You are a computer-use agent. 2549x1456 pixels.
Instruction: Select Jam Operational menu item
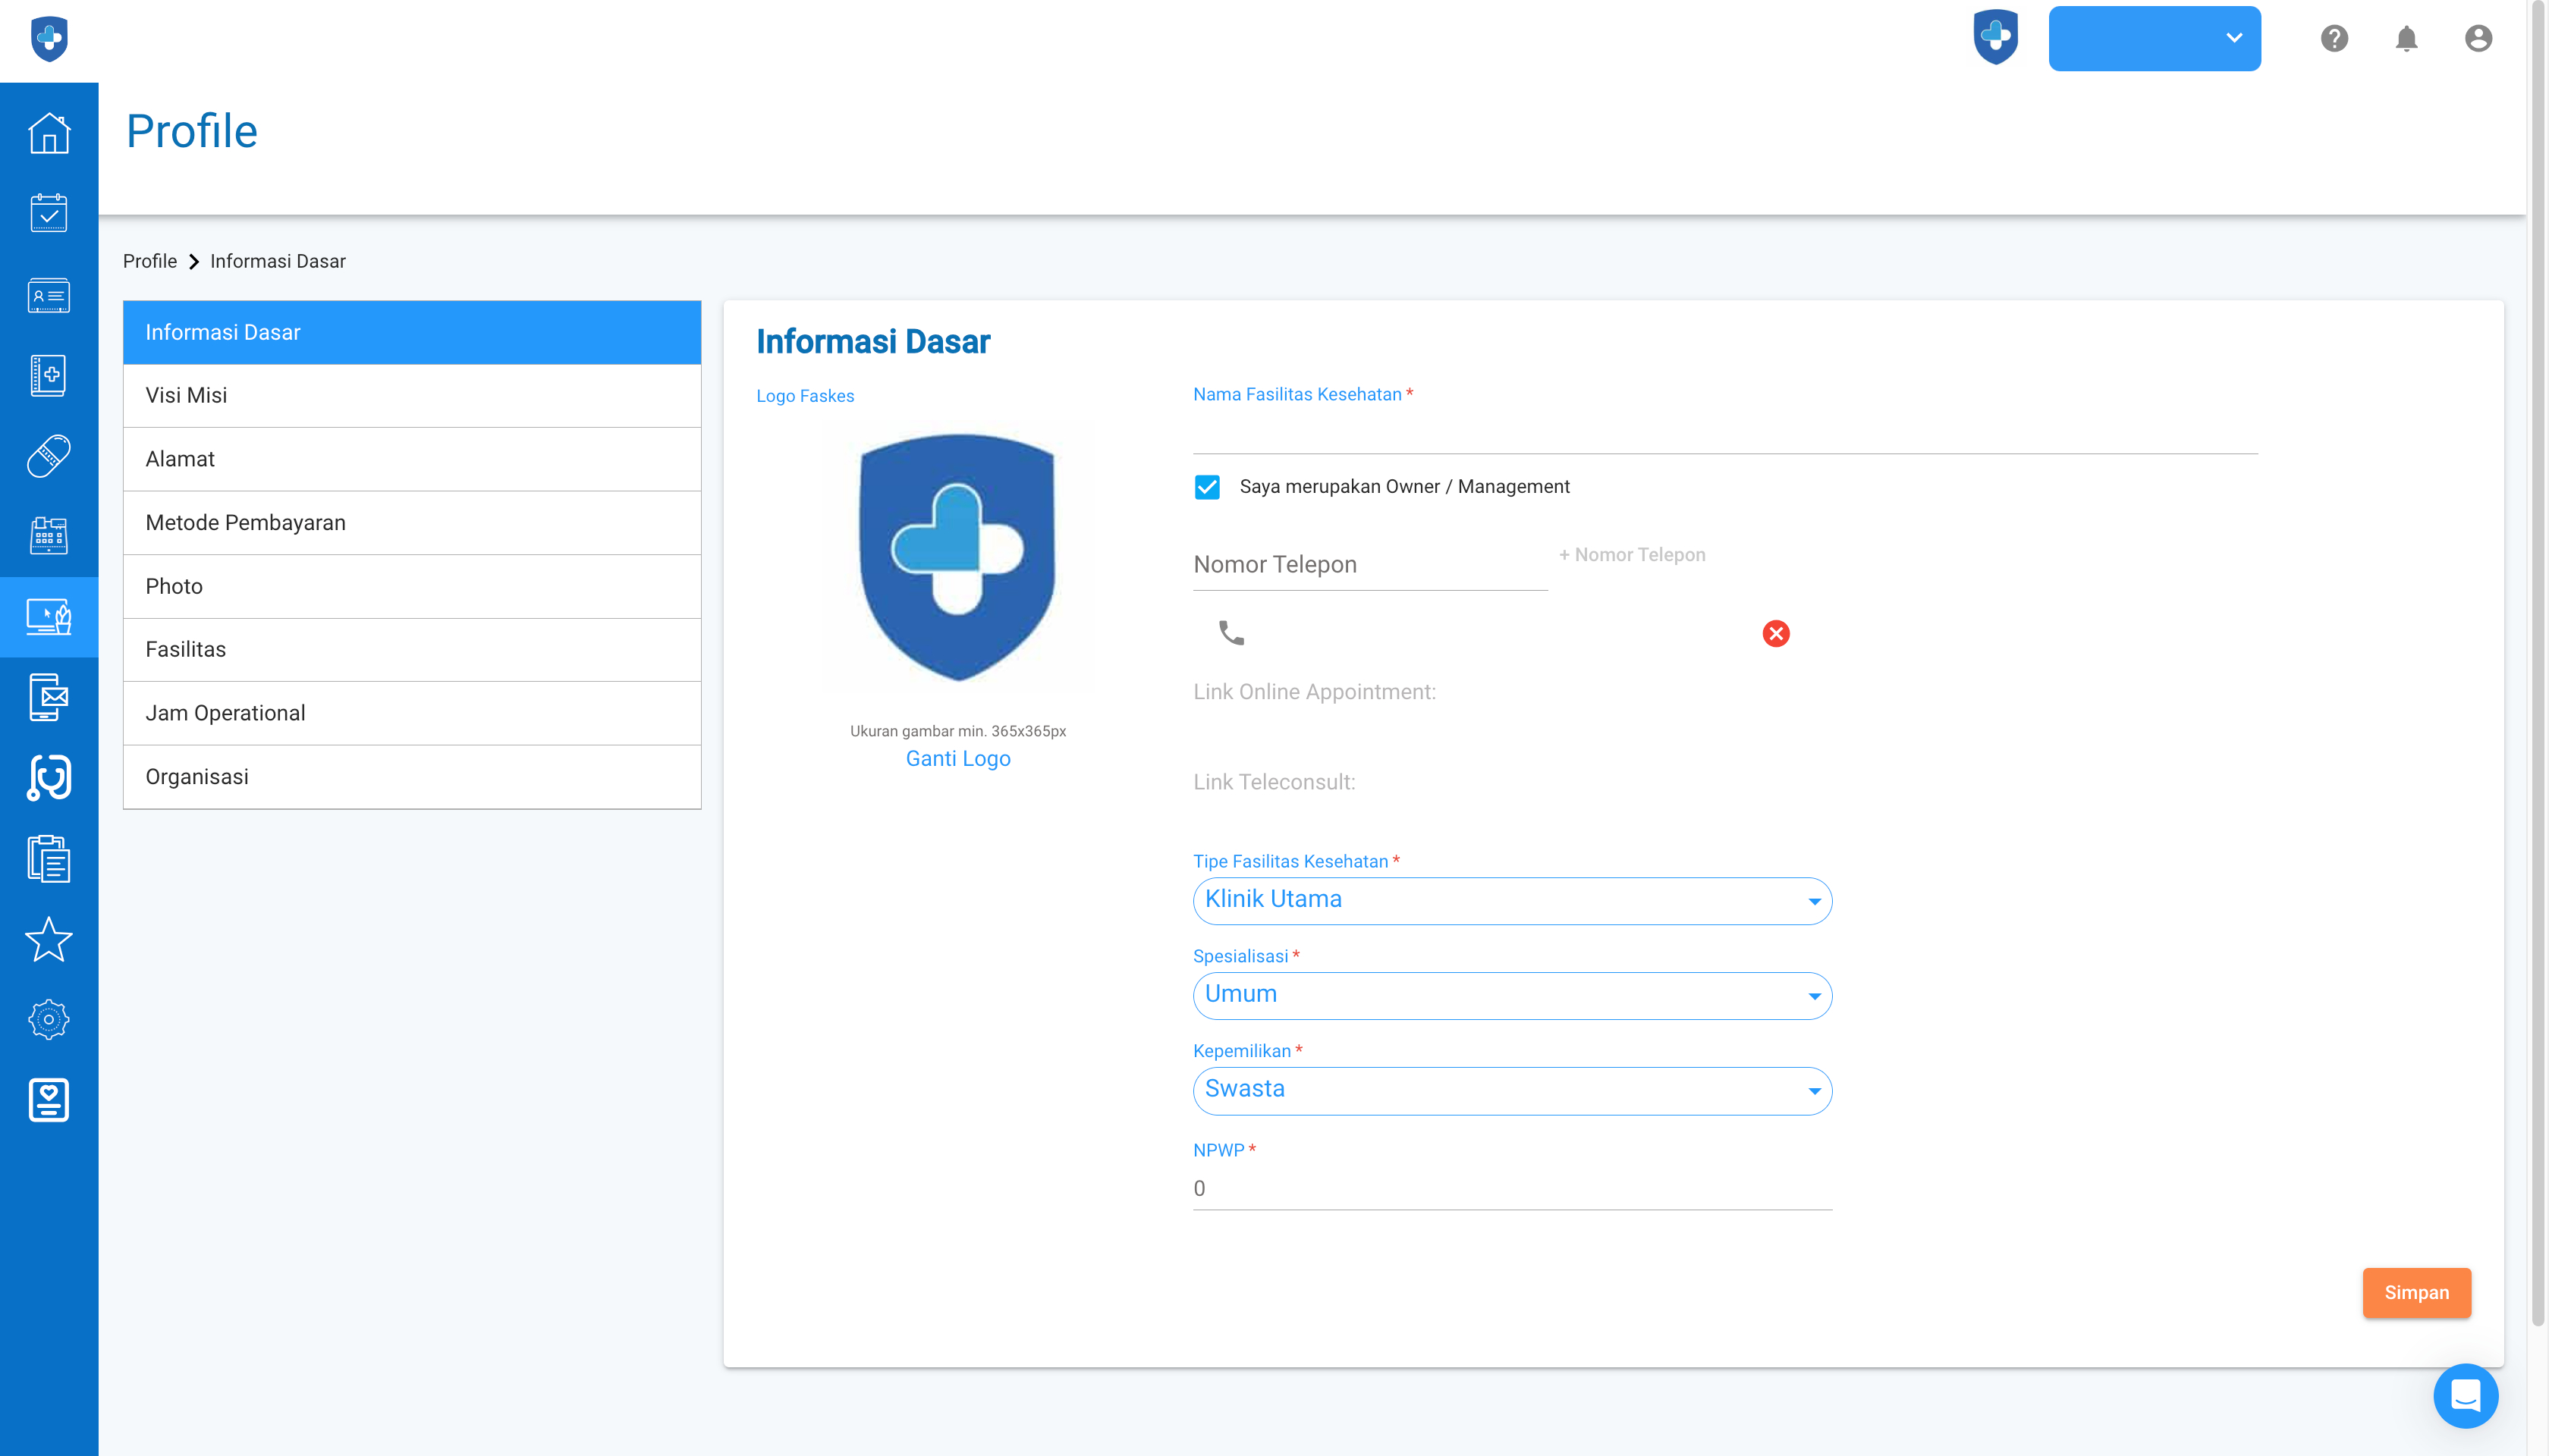pyautogui.click(x=411, y=713)
